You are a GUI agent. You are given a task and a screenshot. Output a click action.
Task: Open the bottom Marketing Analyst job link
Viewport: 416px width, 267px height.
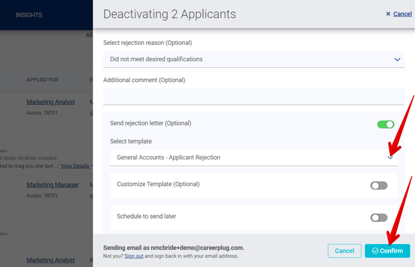(x=50, y=260)
